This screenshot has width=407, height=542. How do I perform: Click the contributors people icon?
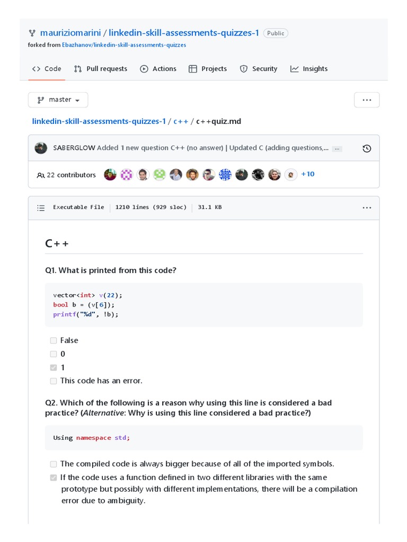coord(40,175)
